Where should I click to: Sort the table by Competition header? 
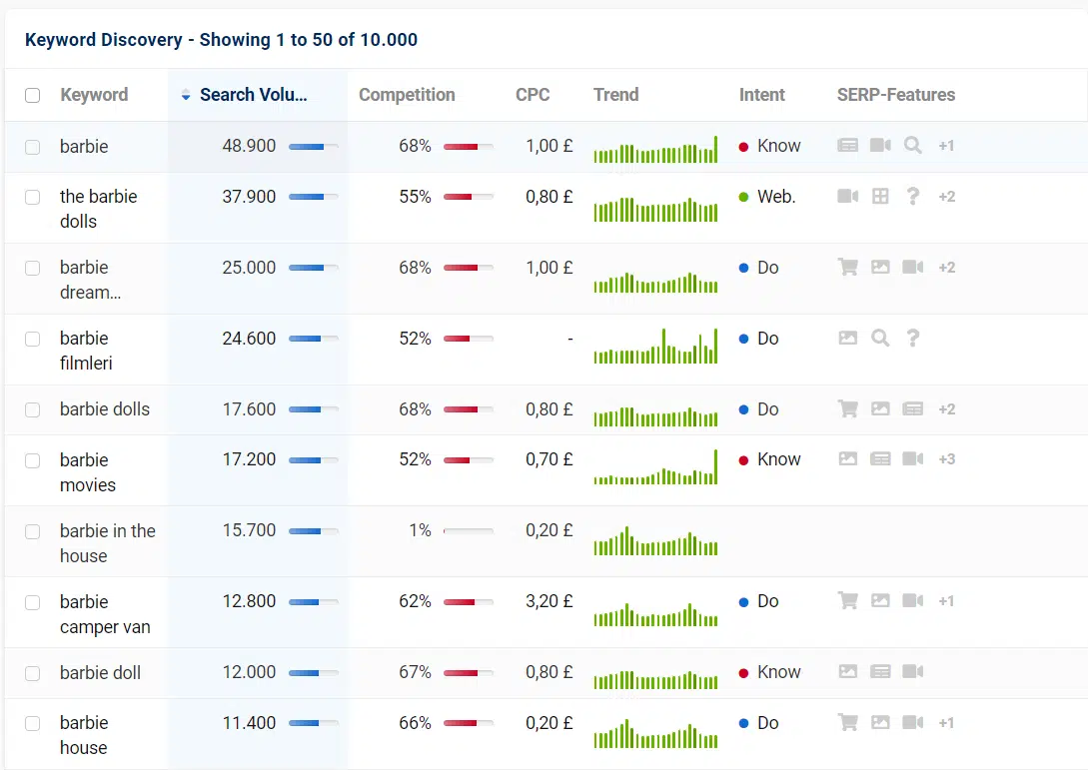pyautogui.click(x=407, y=95)
